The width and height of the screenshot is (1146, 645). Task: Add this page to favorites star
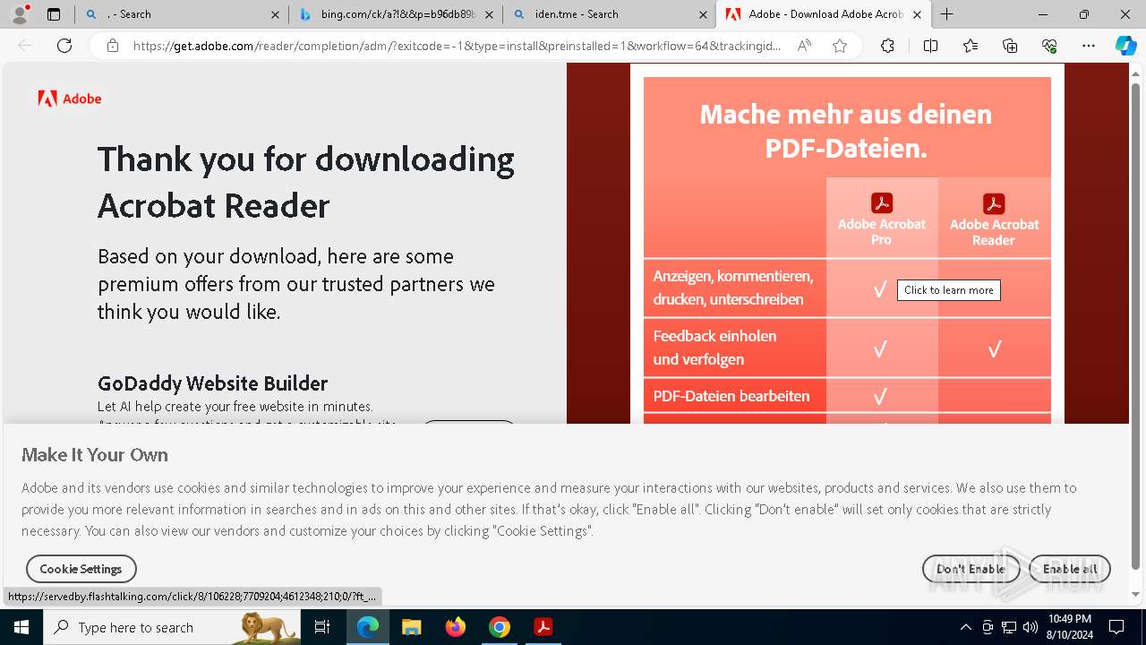pos(840,46)
